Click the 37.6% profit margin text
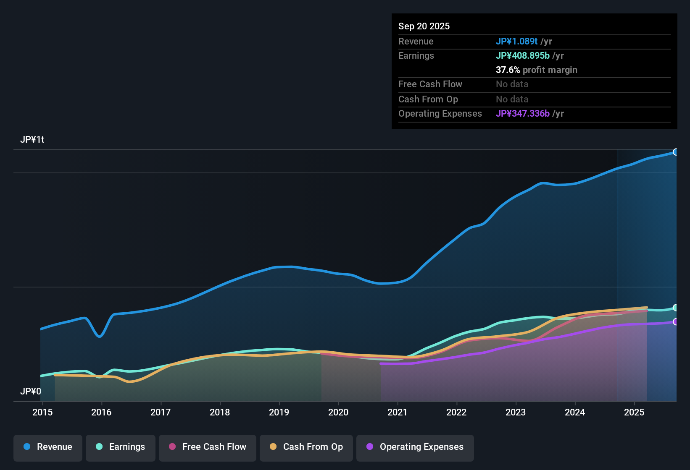Image resolution: width=690 pixels, height=470 pixels. (537, 70)
